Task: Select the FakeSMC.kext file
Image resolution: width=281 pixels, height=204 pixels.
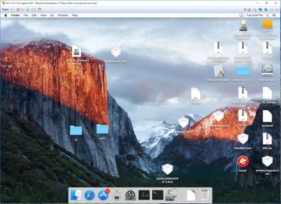Action: pyautogui.click(x=243, y=139)
